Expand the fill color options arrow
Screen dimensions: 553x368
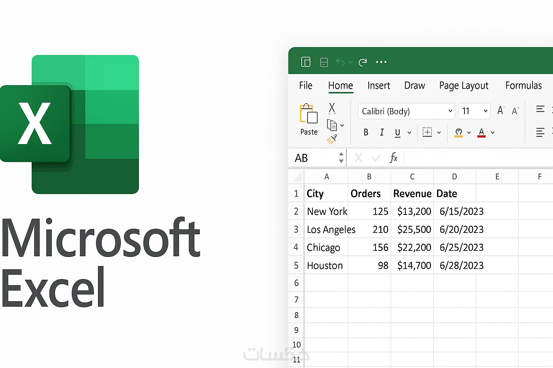(x=469, y=133)
